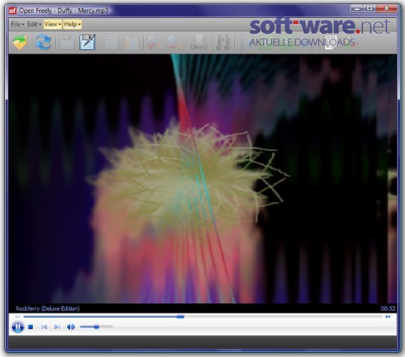Click the Save As floppy-with-pen icon
The image size is (405, 357).
[88, 42]
